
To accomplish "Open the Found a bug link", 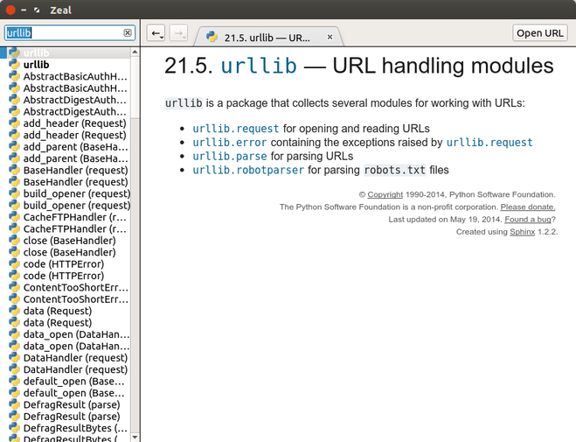I will point(527,220).
